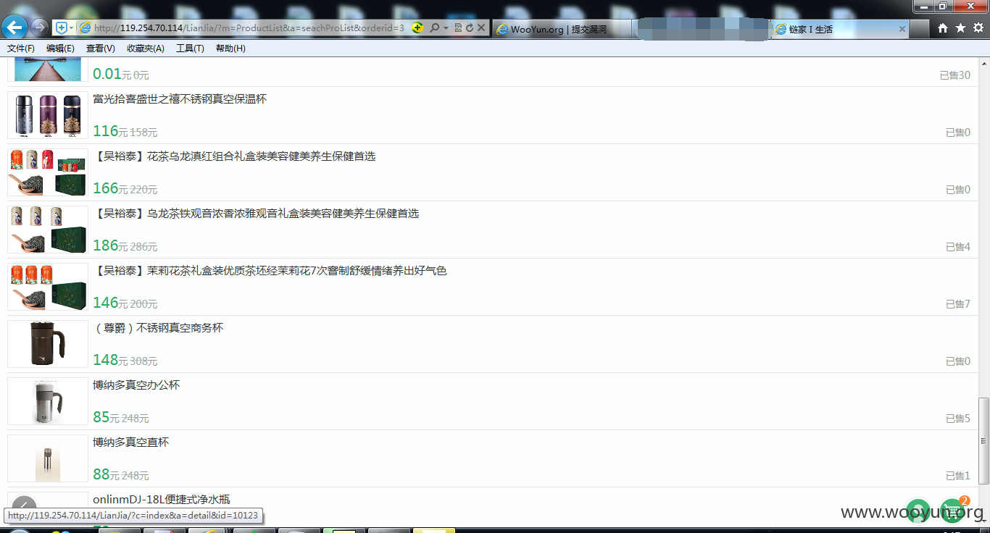Click the 花茶乌龙滇红 gift box thumbnail

48,172
